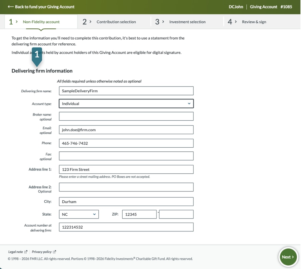Click the Next button
This screenshot has height=269, width=301.
pyautogui.click(x=288, y=257)
